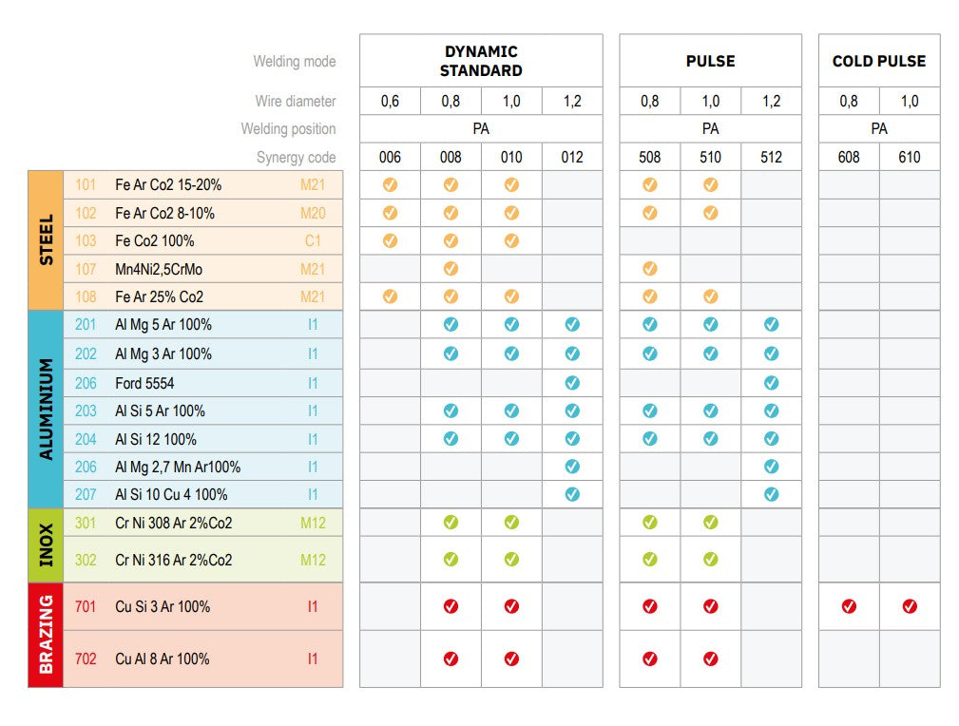Click the red BRAZING category block
This screenshot has height=726, width=959.
point(46,634)
